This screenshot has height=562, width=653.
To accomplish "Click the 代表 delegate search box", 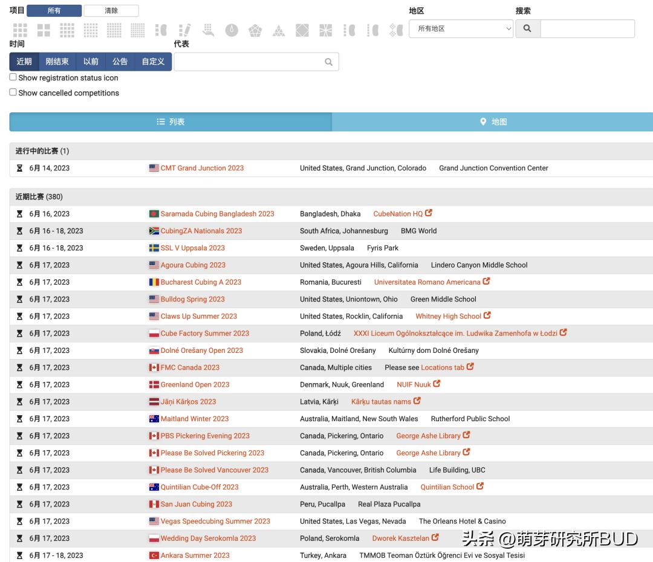I will 249,62.
